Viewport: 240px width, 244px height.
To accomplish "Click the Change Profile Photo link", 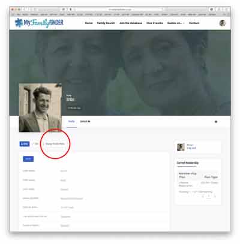I will click(55, 144).
